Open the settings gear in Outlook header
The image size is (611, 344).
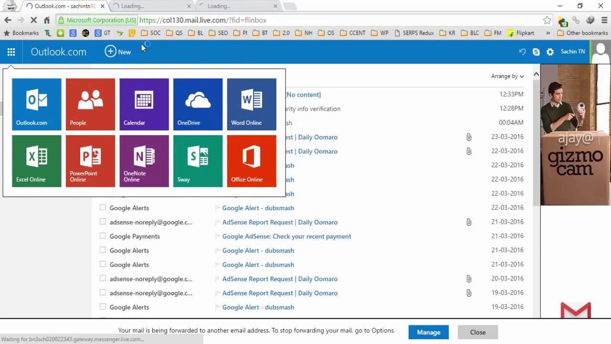point(550,52)
